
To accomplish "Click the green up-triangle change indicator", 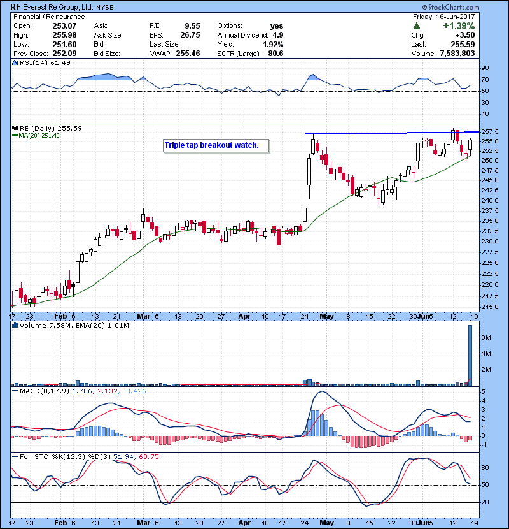I will [417, 26].
